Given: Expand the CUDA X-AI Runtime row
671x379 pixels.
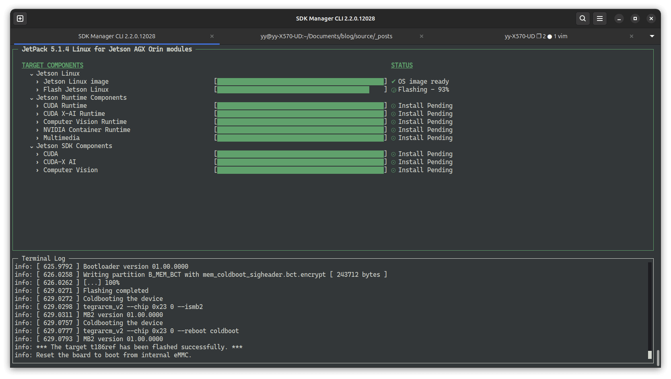Looking at the screenshot, I should tap(37, 114).
